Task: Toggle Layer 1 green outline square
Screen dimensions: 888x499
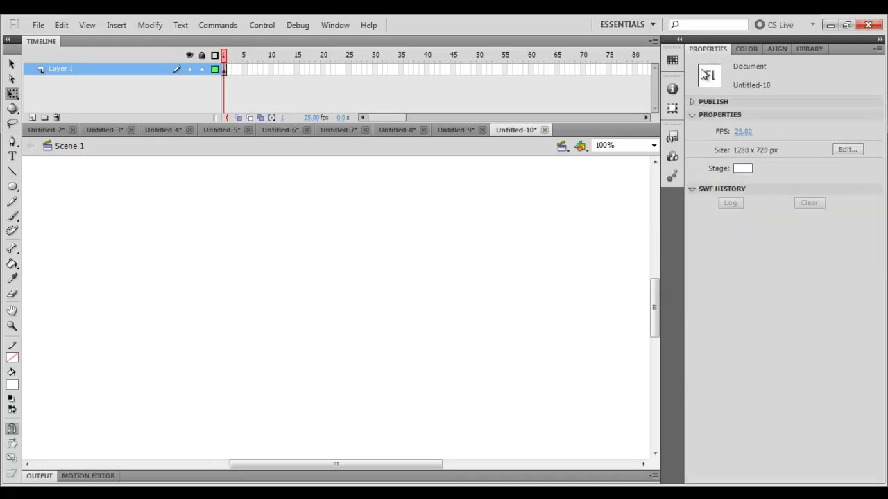Action: click(x=214, y=69)
